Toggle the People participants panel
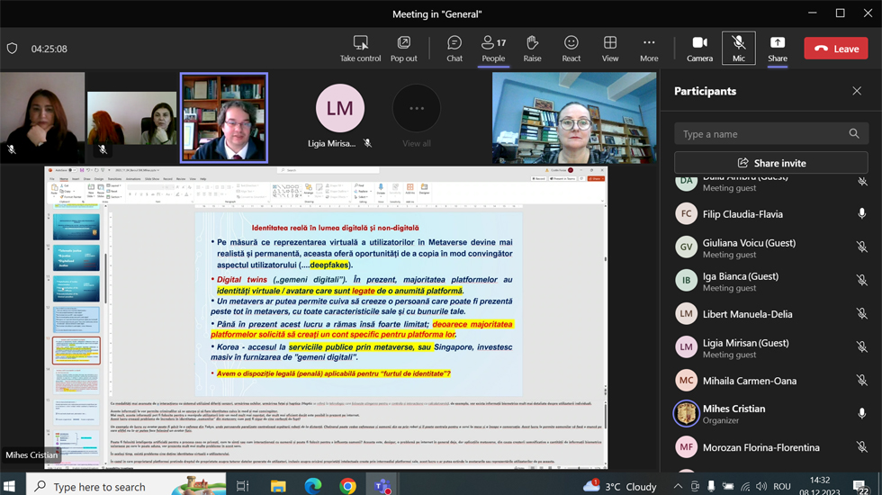The height and width of the screenshot is (495, 882). 493,49
